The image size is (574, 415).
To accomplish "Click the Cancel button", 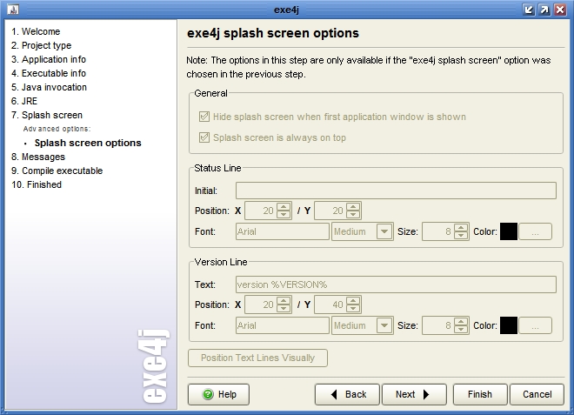I will pyautogui.click(x=537, y=394).
